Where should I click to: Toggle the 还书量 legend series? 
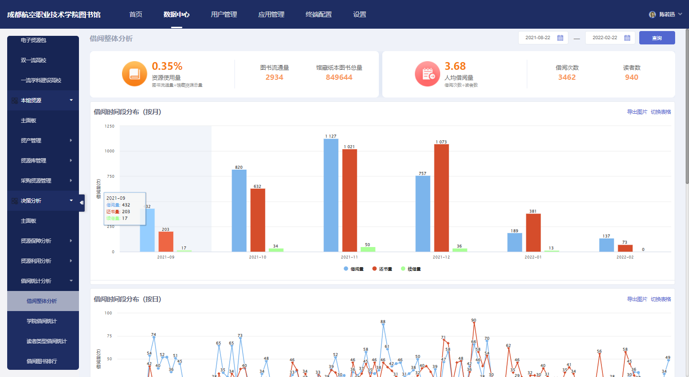pos(382,269)
